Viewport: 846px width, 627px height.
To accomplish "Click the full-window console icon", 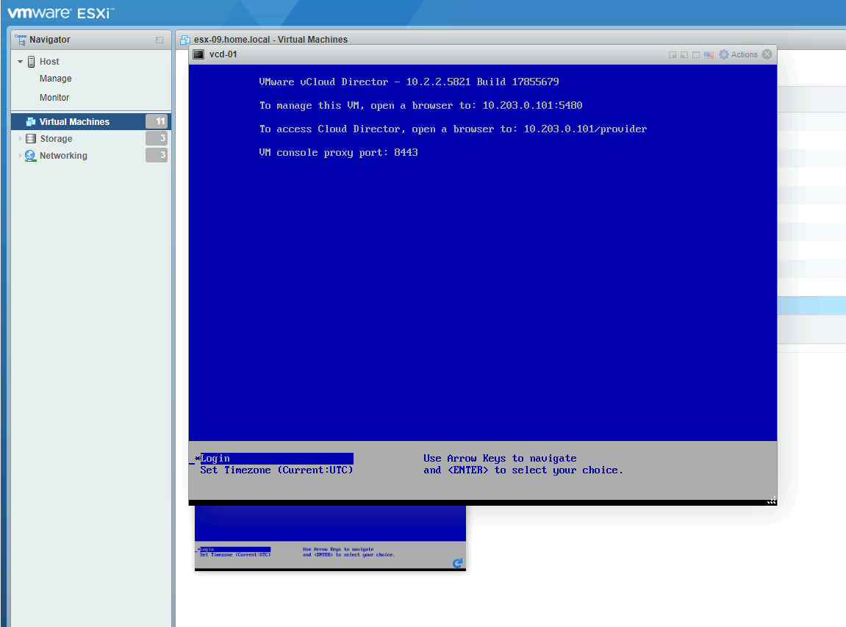I will [696, 54].
